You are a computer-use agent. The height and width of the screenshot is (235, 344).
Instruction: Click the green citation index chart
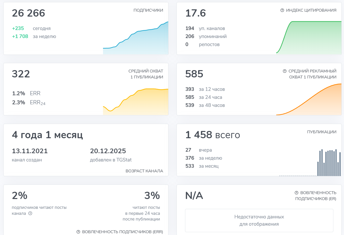[x=309, y=38]
